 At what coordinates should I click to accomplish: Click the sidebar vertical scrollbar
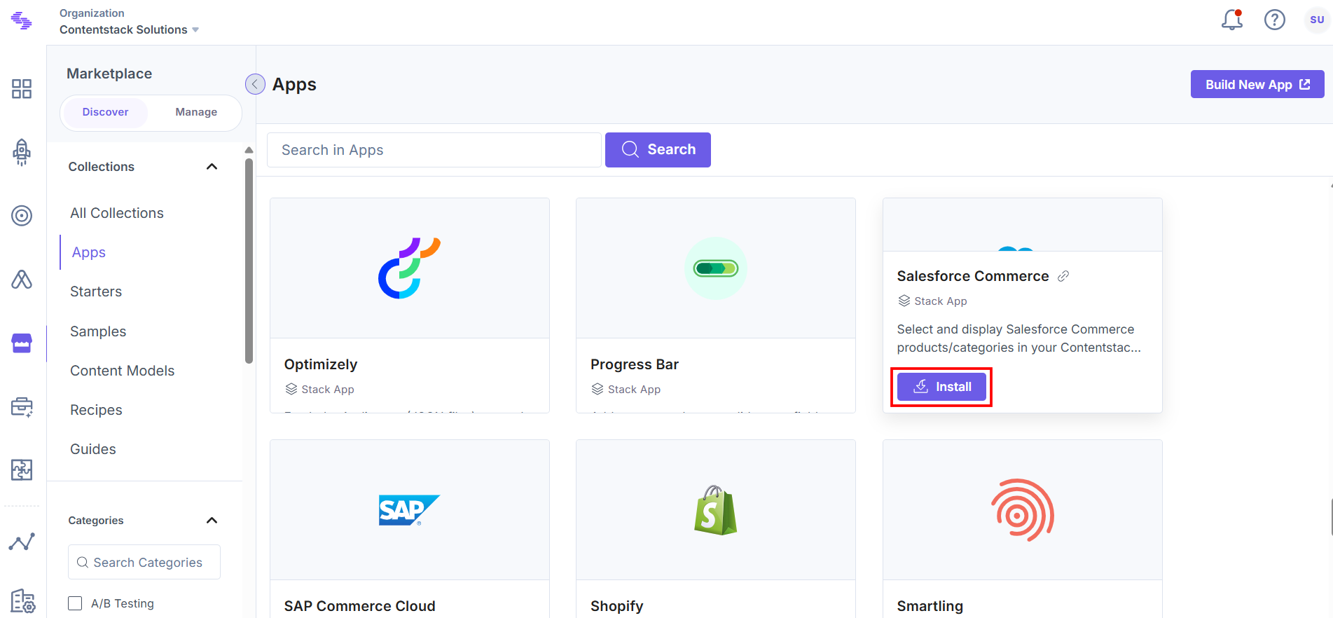[249, 261]
